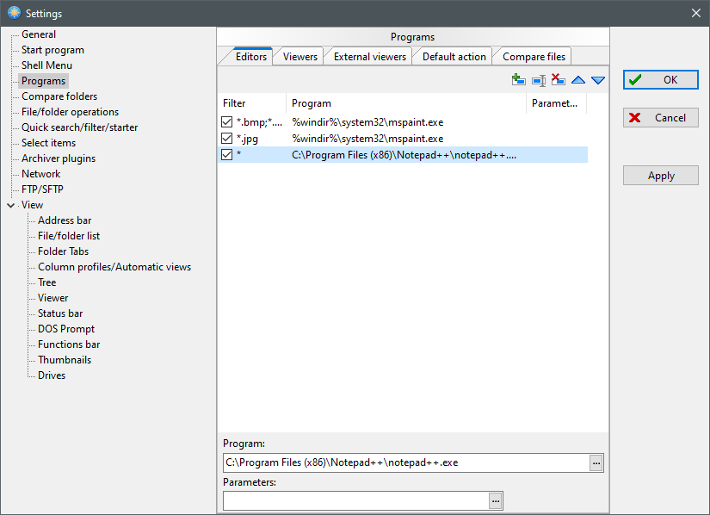Disable the *.bmp filter checkbox
This screenshot has width=710, height=515.
pos(227,121)
